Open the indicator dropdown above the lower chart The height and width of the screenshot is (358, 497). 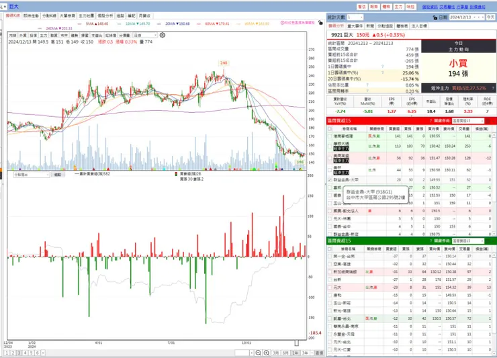(32, 175)
